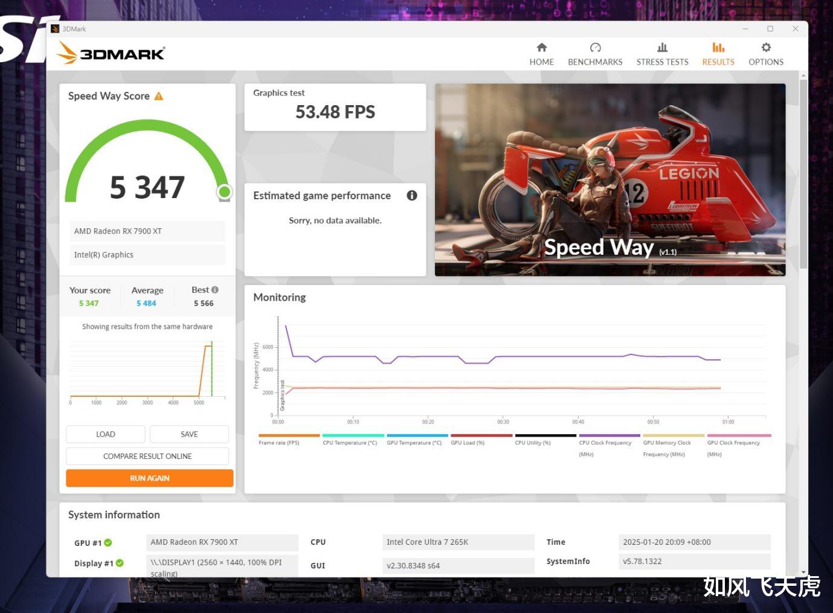This screenshot has width=833, height=613.
Task: Click the GUI version v2.30.8348 s64 value
Action: click(x=458, y=566)
